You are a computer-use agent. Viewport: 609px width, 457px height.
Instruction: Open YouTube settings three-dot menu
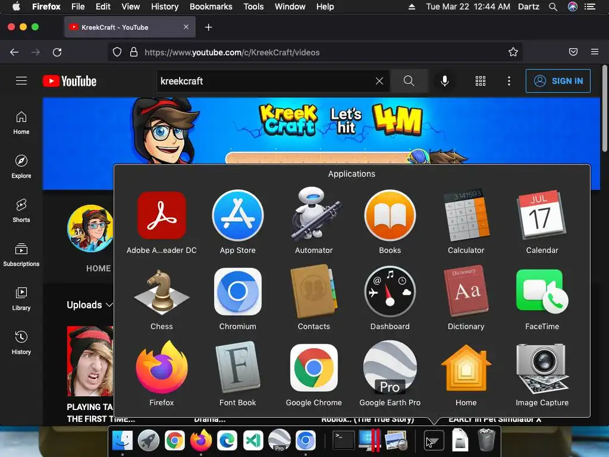click(x=509, y=81)
